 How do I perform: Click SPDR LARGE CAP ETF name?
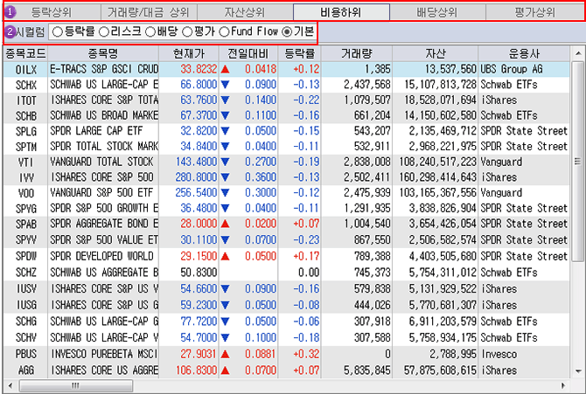96,131
